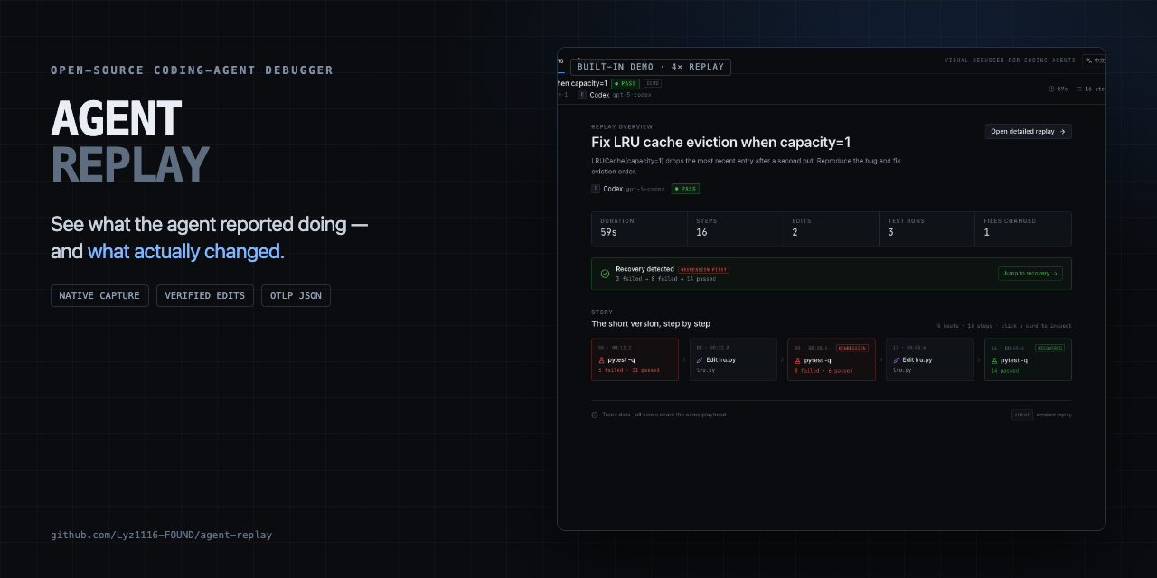Click the green PASS badge under the description
The image size is (1157, 578).
click(x=684, y=189)
